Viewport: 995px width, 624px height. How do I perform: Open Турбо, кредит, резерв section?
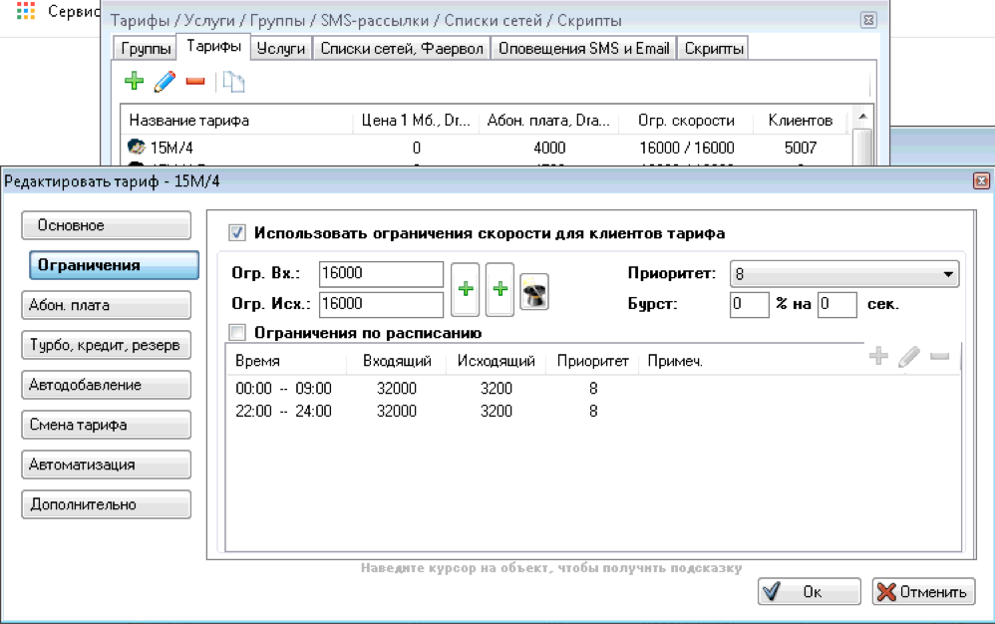point(106,345)
